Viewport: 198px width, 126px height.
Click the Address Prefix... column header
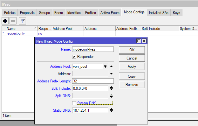click(128, 29)
